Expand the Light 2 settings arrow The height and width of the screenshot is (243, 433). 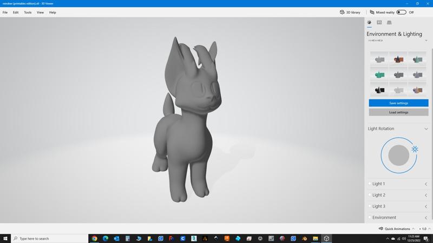pos(426,195)
